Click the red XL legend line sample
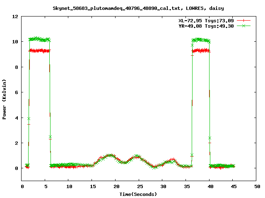 pyautogui.click(x=243, y=21)
